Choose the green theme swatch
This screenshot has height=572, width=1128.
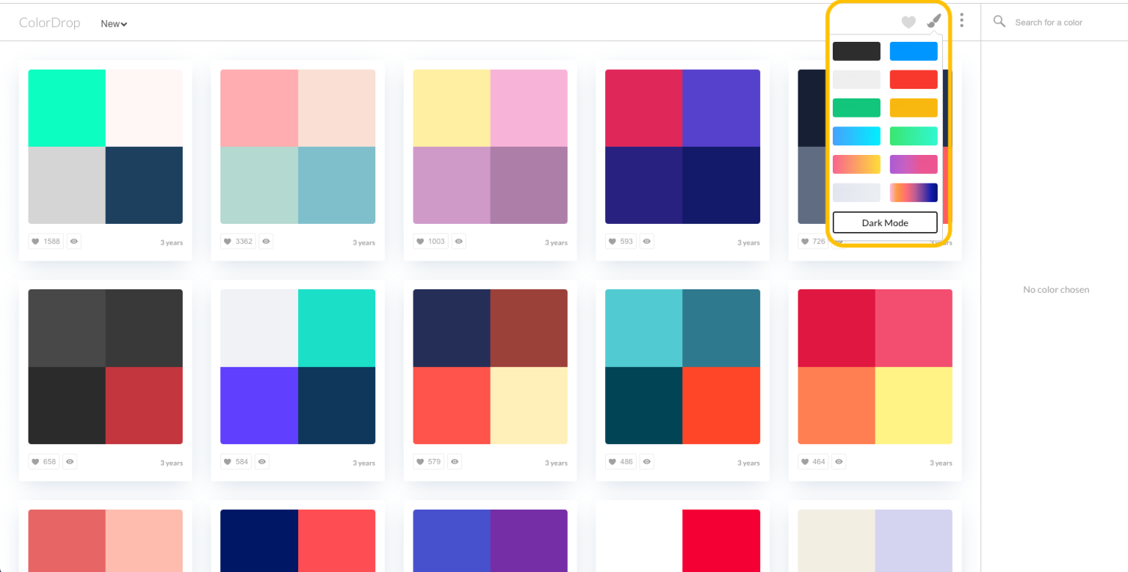click(x=856, y=108)
